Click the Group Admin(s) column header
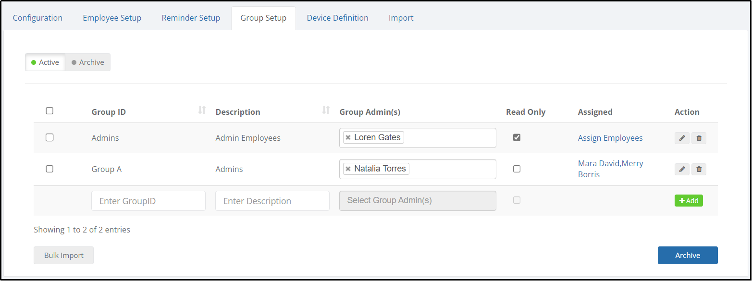 pyautogui.click(x=370, y=112)
